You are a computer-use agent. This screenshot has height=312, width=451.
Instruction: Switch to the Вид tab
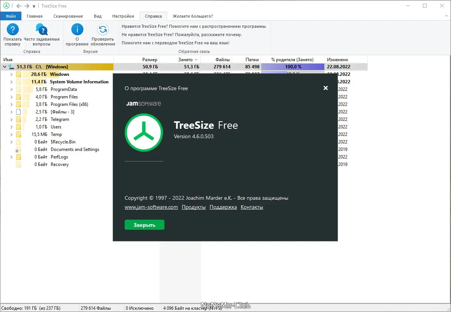click(98, 16)
